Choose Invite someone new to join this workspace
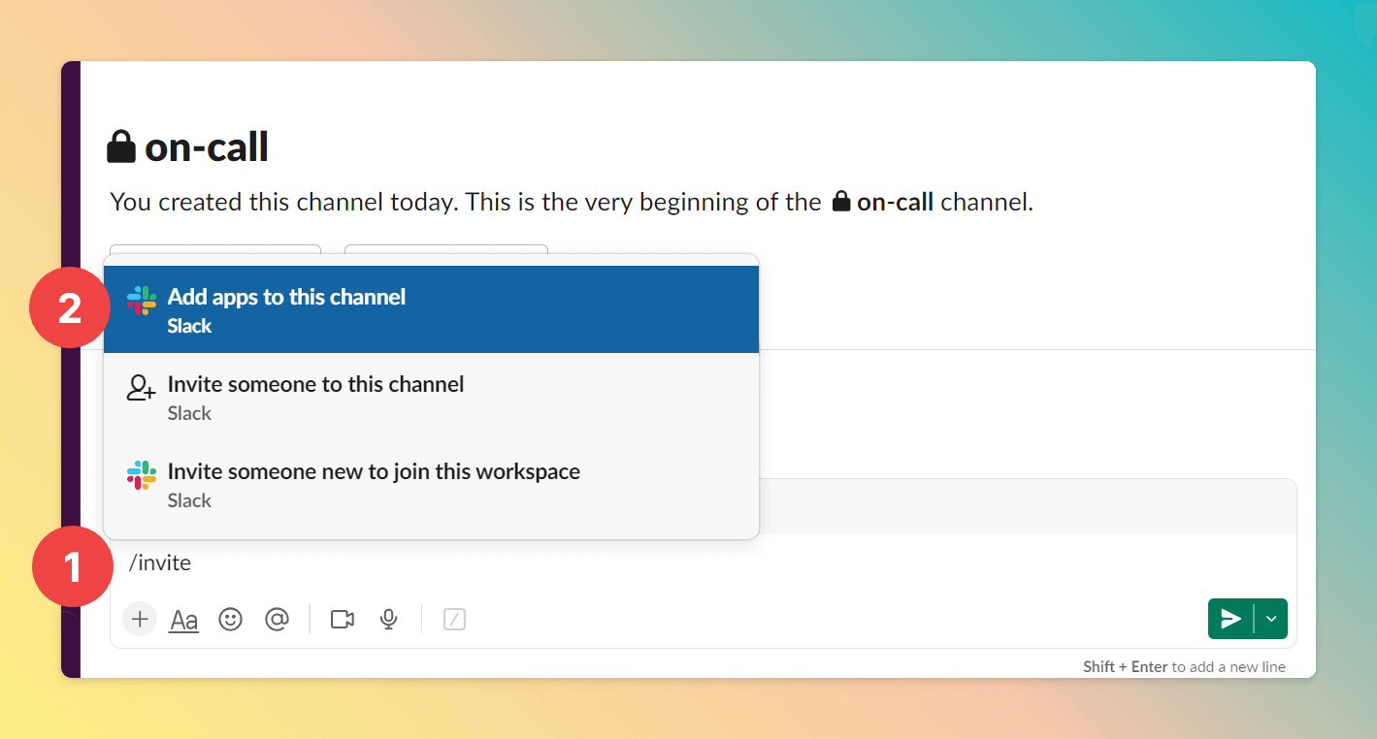Screen dimensions: 1377x739 click(x=431, y=484)
